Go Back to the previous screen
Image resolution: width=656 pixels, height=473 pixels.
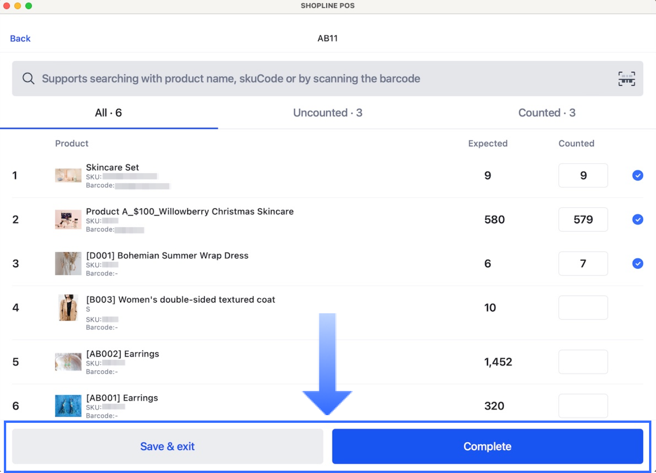click(x=20, y=39)
